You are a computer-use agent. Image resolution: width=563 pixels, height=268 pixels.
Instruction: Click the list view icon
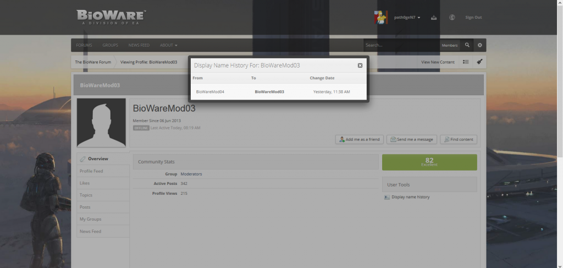pos(466,62)
